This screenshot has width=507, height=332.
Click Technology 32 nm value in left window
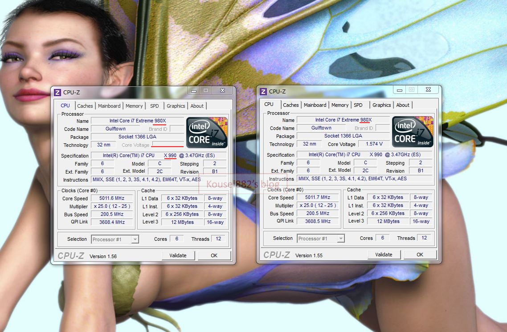tap(103, 145)
